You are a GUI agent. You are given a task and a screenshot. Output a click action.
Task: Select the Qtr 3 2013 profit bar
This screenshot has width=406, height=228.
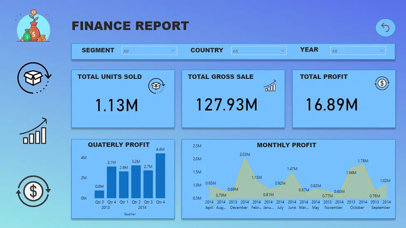(99, 194)
